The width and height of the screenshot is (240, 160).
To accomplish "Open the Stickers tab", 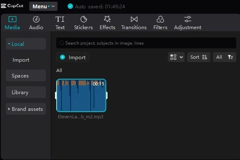I will point(83,23).
